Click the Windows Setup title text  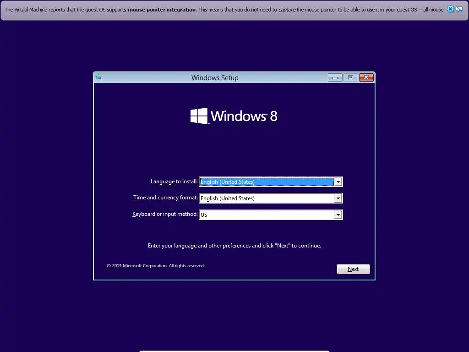point(215,77)
